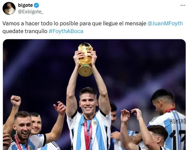Visit the @Exbigote_ handle
186x150 pixels.
30,12
